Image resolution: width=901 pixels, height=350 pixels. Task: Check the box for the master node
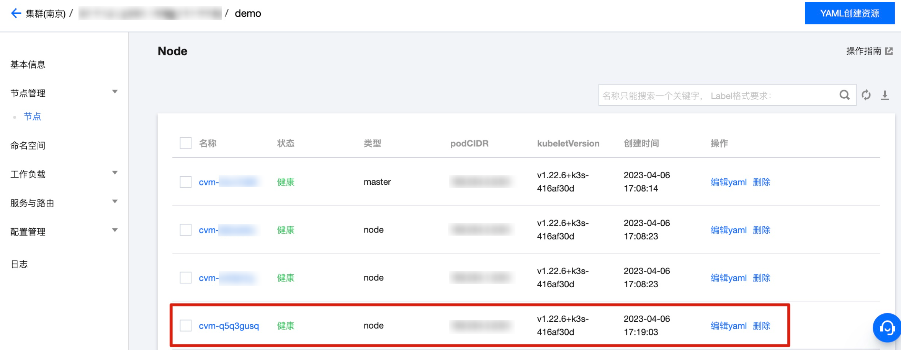[x=186, y=182]
